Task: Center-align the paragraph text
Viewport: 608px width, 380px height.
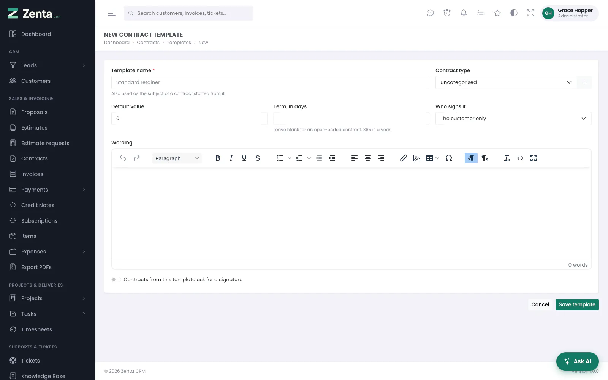Action: coord(368,158)
